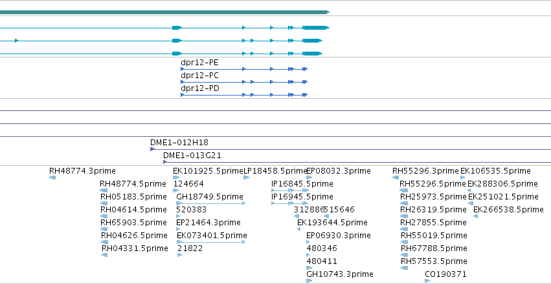
Task: Click the RH04331.5prime EST arrow
Action: [104, 255]
